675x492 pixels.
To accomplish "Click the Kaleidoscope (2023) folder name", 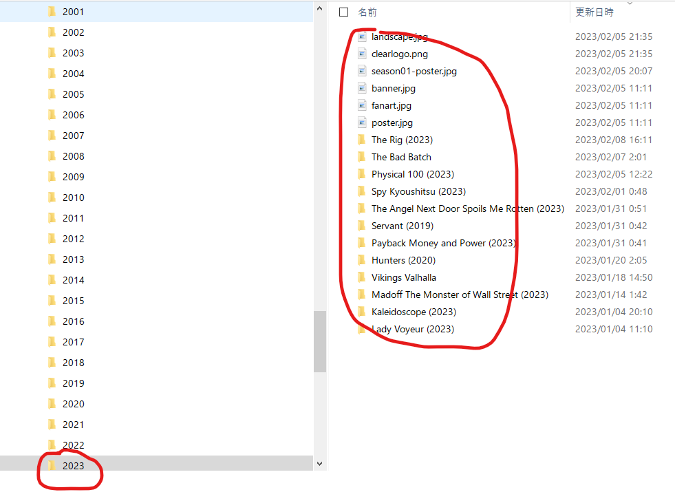I will [x=414, y=312].
